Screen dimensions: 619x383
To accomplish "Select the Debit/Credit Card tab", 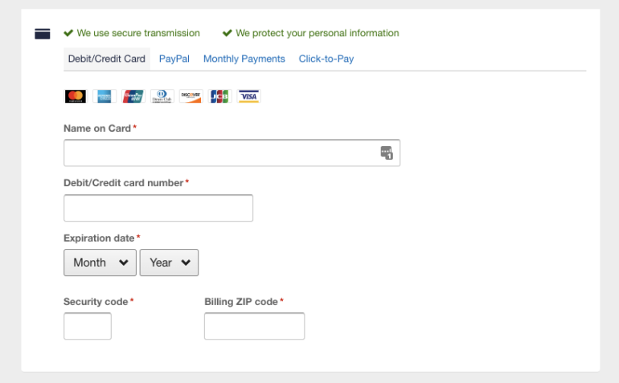I will (107, 59).
